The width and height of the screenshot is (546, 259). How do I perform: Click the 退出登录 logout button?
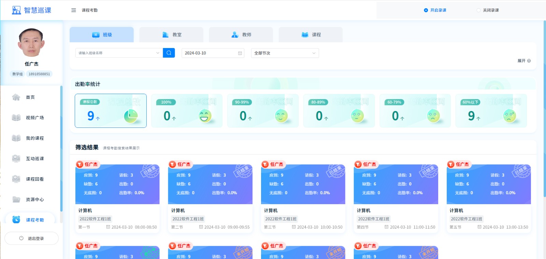tap(31, 238)
